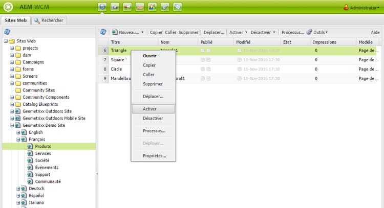Choose Supprimer in the context menu
Viewport: 384px width, 208px height.
click(x=153, y=84)
